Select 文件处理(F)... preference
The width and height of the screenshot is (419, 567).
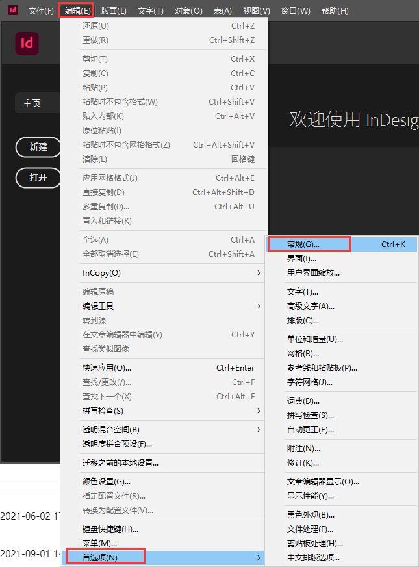point(342,529)
